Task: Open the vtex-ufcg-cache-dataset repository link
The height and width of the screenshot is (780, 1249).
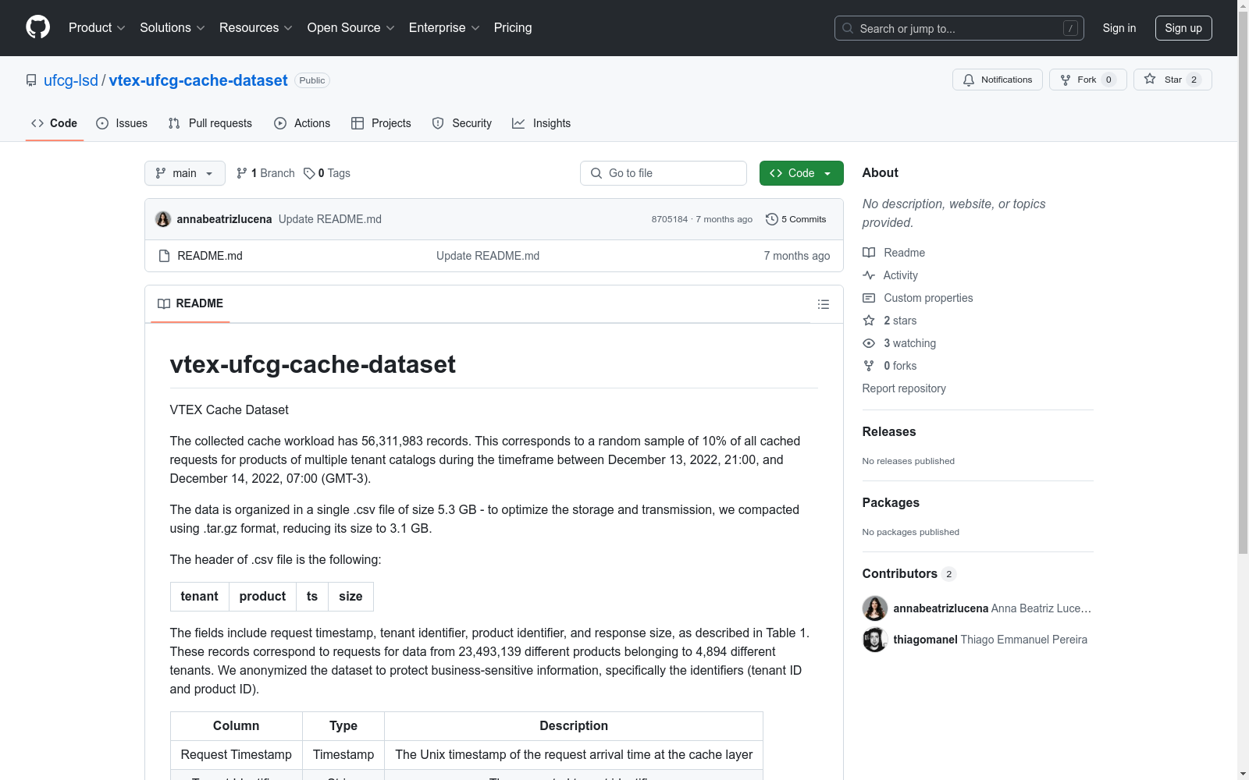Action: [198, 80]
